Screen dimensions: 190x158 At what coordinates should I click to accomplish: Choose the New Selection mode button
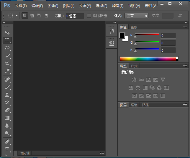25,16
